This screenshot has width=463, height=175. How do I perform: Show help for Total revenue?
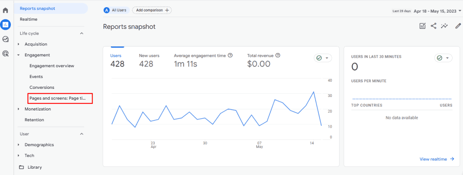(x=278, y=55)
